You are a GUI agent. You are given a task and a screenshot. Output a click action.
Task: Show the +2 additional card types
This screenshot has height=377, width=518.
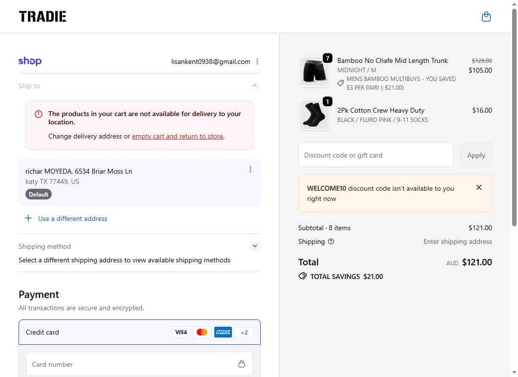click(x=244, y=333)
